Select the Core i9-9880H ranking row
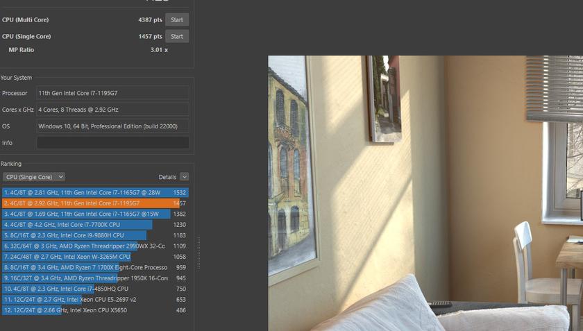Image resolution: width=583 pixels, height=331 pixels. (x=94, y=235)
